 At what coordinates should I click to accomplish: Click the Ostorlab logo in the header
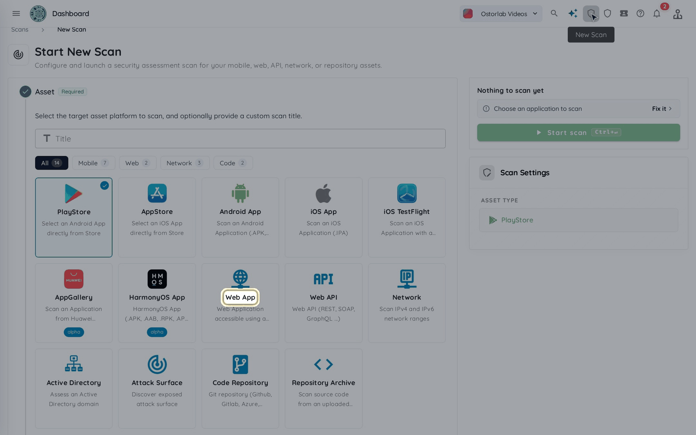(x=38, y=13)
